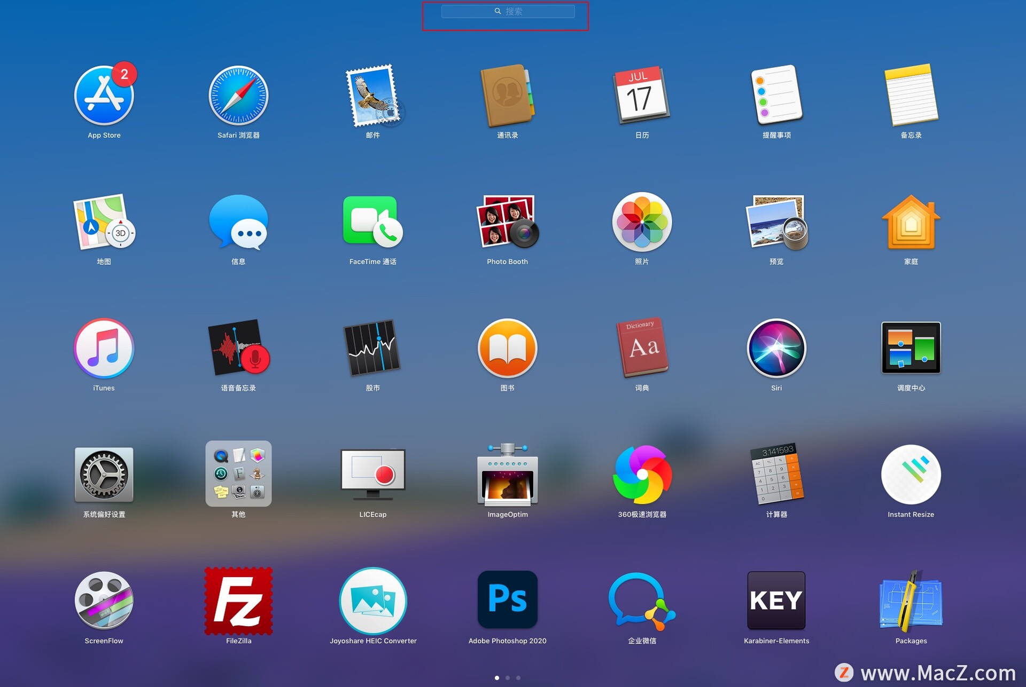Launch 360极速浏览器

[x=642, y=475]
